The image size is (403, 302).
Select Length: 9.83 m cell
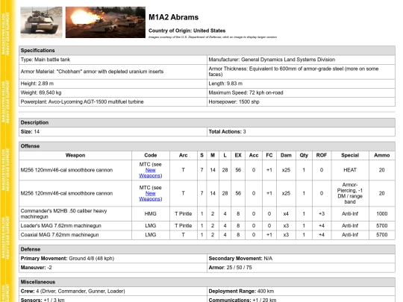pos(301,84)
